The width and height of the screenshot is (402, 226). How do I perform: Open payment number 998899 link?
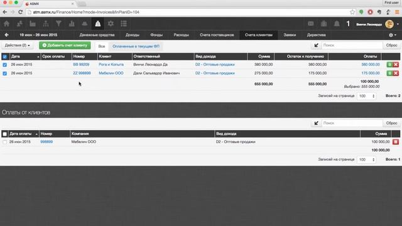coord(46,142)
